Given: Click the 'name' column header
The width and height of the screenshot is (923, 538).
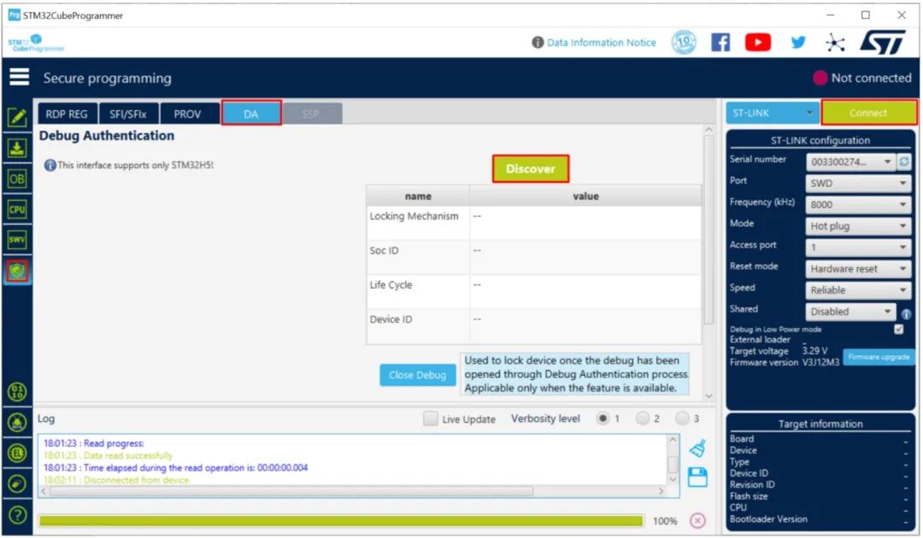Looking at the screenshot, I should pos(418,196).
